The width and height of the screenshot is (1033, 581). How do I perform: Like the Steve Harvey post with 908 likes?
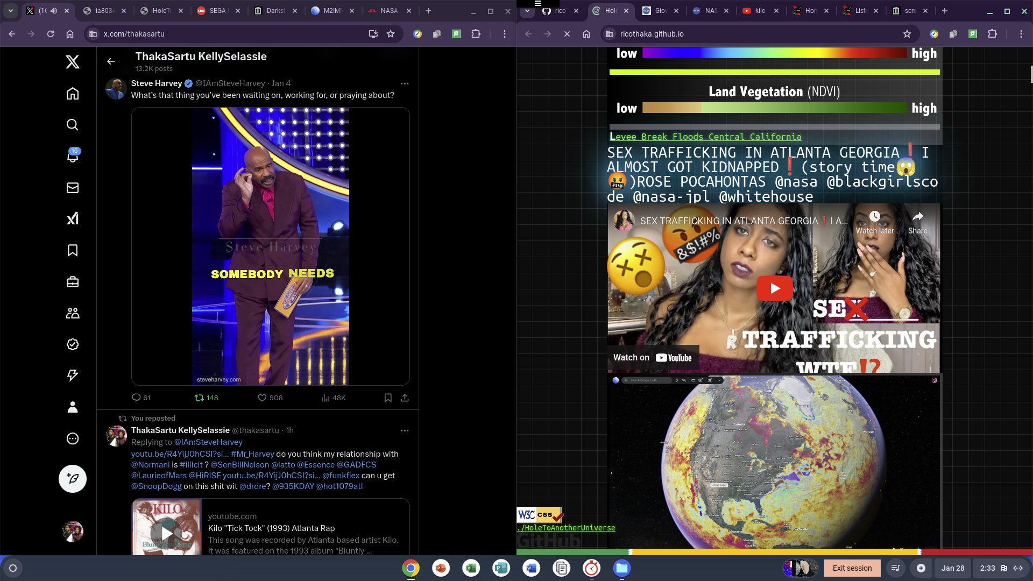point(270,398)
